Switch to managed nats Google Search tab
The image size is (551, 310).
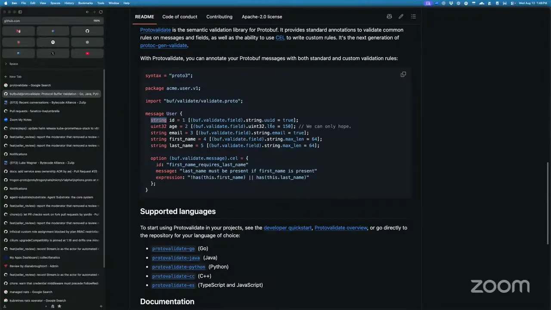tap(52, 292)
